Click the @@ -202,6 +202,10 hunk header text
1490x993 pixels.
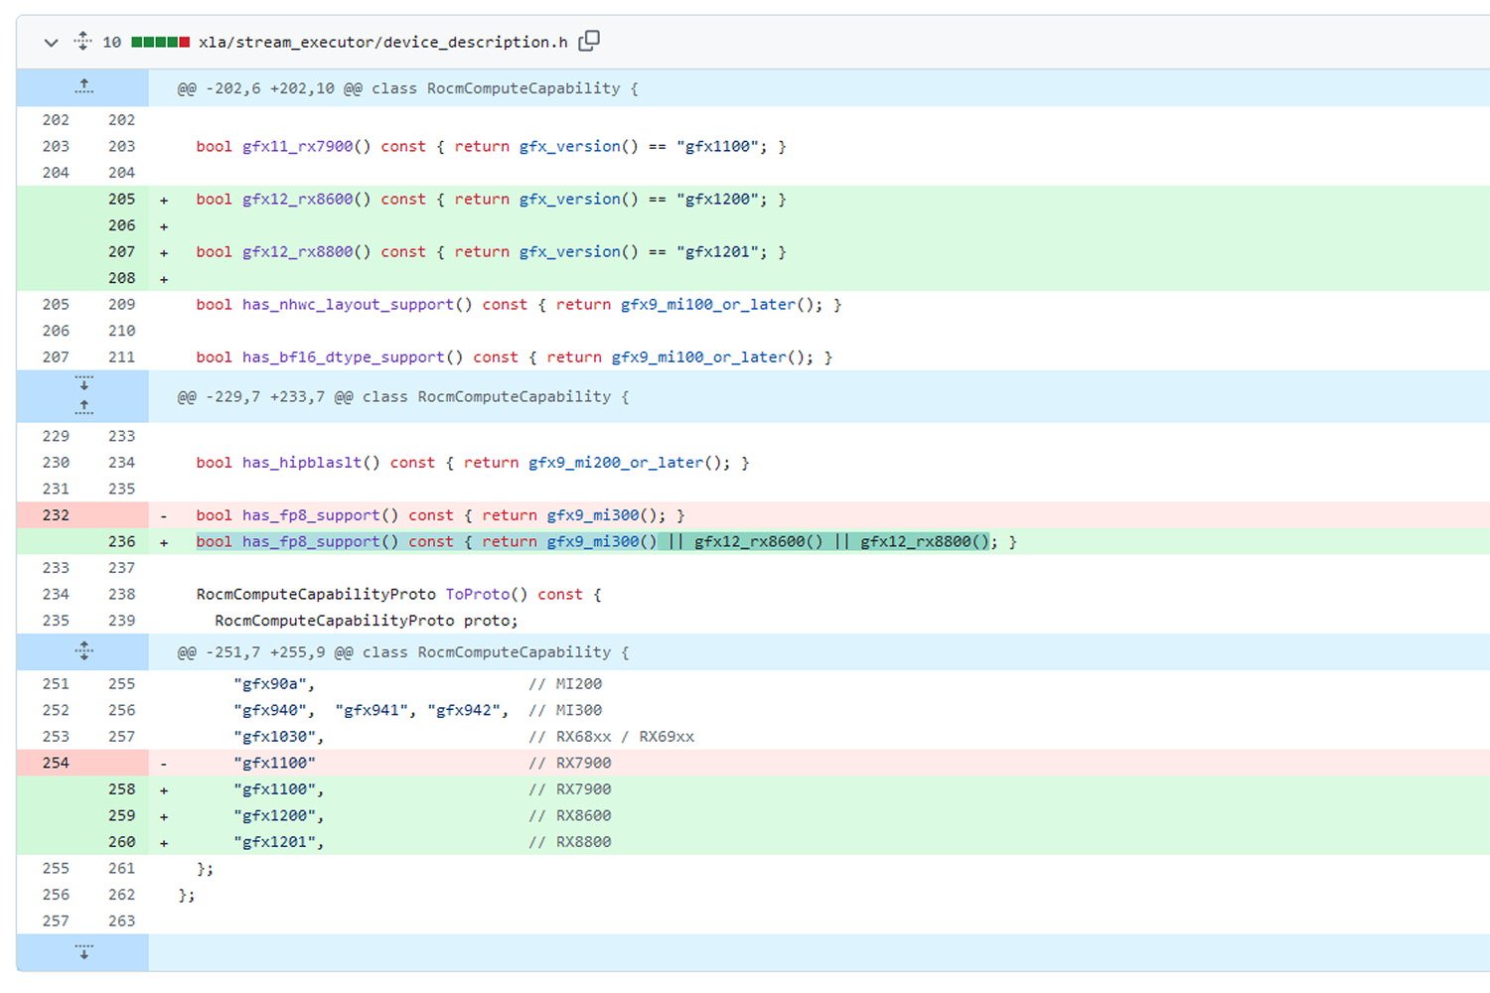coord(407,88)
